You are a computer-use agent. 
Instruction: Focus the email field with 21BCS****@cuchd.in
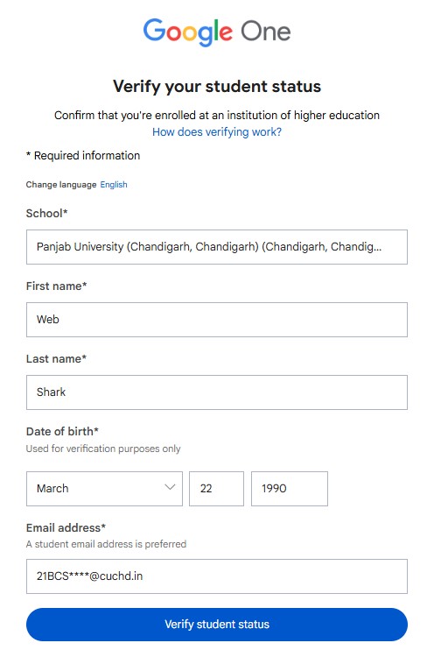pos(217,576)
